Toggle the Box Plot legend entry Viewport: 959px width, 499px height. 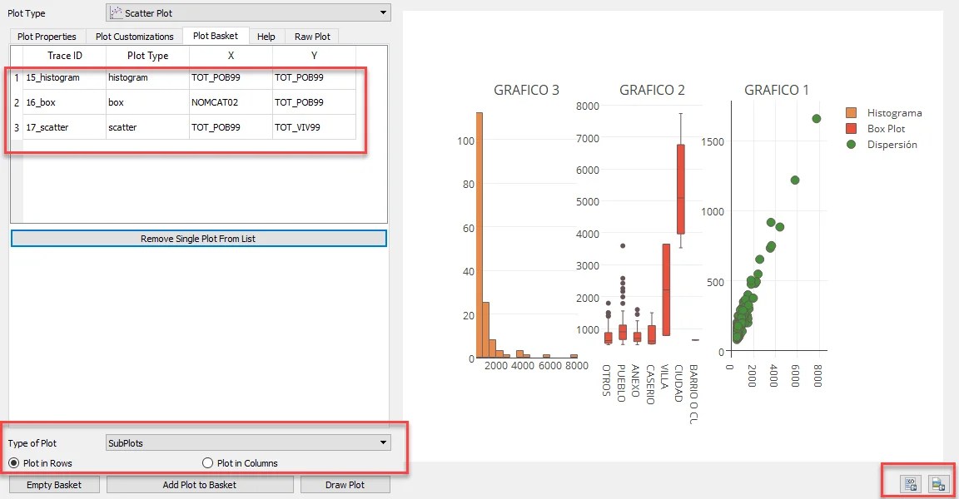(x=875, y=129)
